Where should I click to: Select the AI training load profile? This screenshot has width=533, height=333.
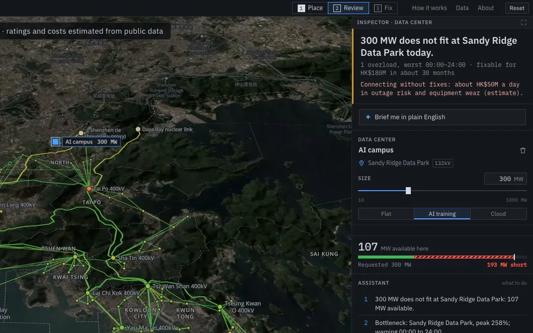tap(442, 214)
